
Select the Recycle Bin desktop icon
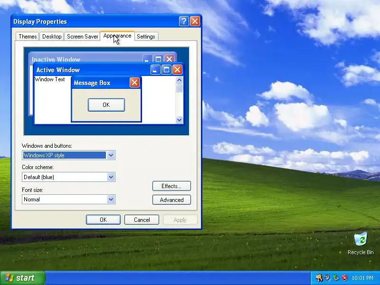click(361, 243)
